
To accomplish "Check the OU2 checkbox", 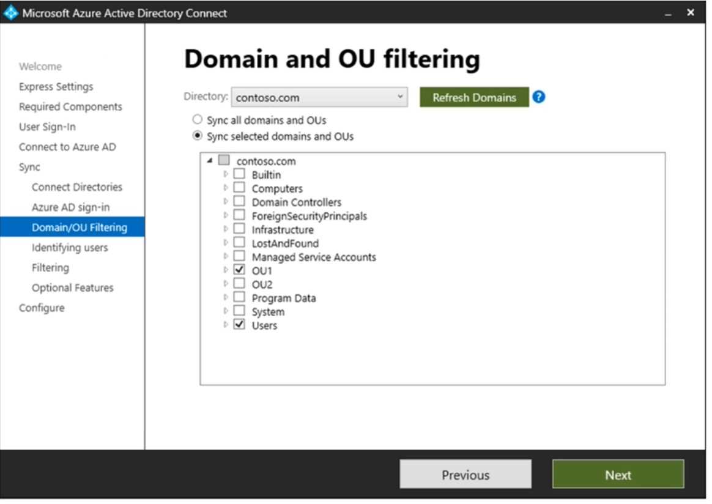I will point(239,284).
